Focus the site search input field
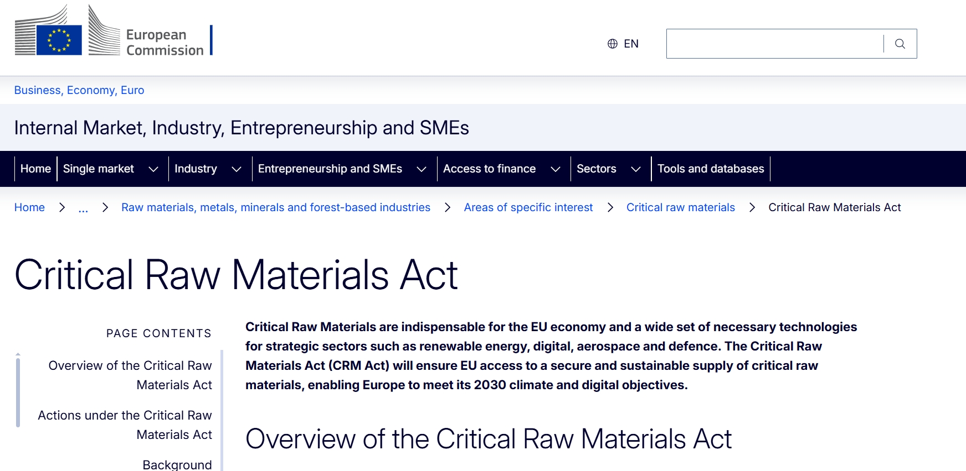This screenshot has height=471, width=966. pos(775,44)
